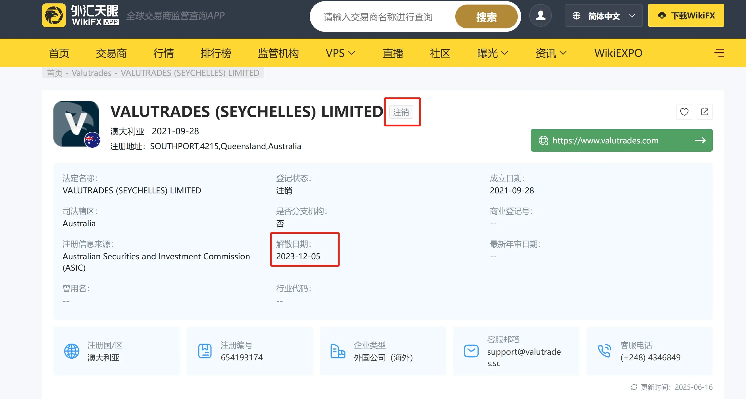Select the 法定名称 value VALUTRADES (SEYCHELLES) LIMITED
This screenshot has width=746, height=399.
pos(132,190)
